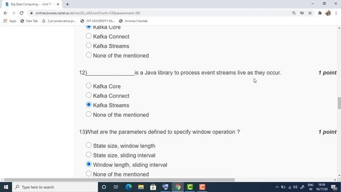Click the '1 point' label for question 12
341x192 pixels.
click(x=327, y=73)
